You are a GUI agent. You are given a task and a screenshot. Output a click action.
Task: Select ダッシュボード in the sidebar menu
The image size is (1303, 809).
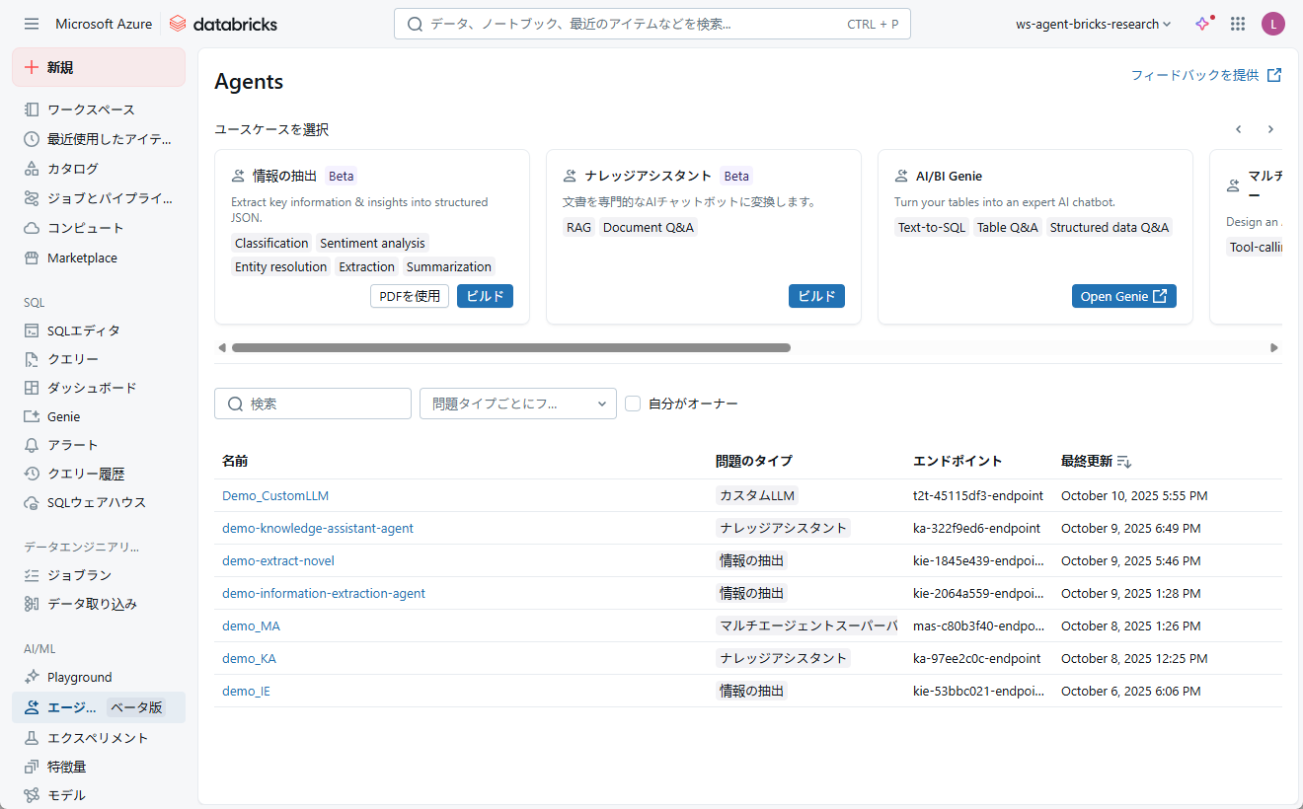point(92,388)
